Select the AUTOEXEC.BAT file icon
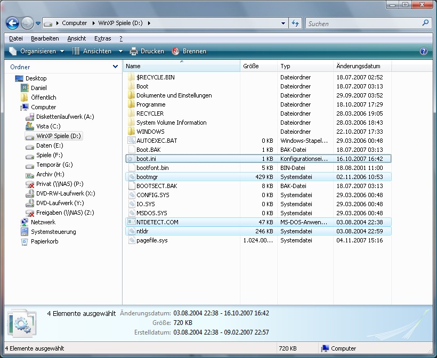 pyautogui.click(x=131, y=141)
